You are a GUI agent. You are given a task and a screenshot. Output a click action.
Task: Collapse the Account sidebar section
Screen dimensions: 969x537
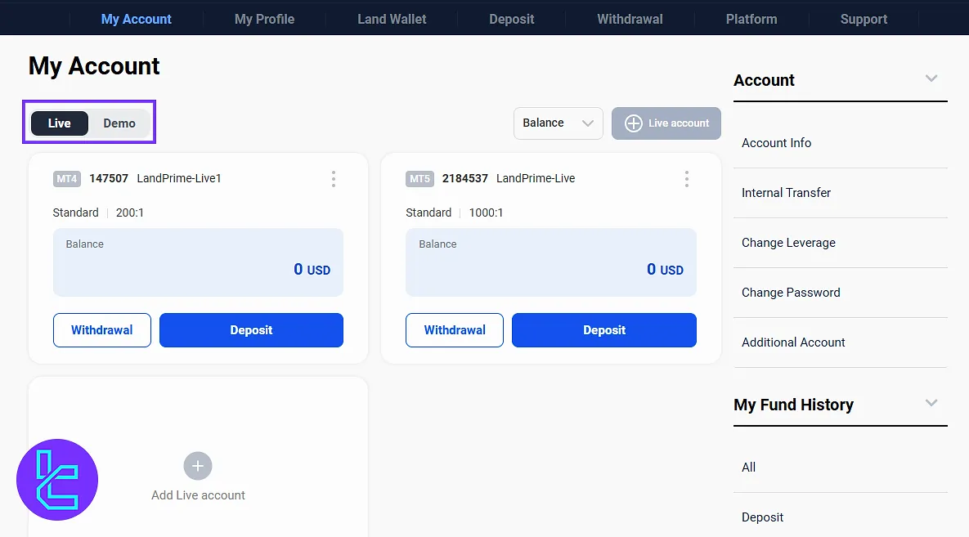pyautogui.click(x=931, y=79)
